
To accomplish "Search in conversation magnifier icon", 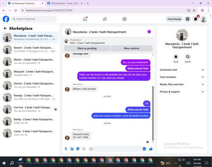I will pyautogui.click(x=188, y=57).
